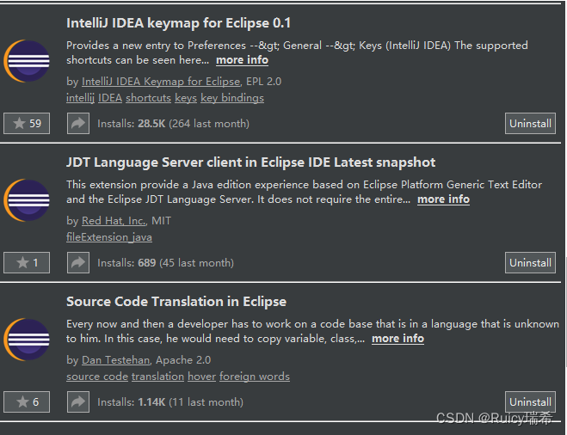Click Eclipse logo of Source Code Translation entry
This screenshot has height=435, width=567.
pyautogui.click(x=27, y=340)
